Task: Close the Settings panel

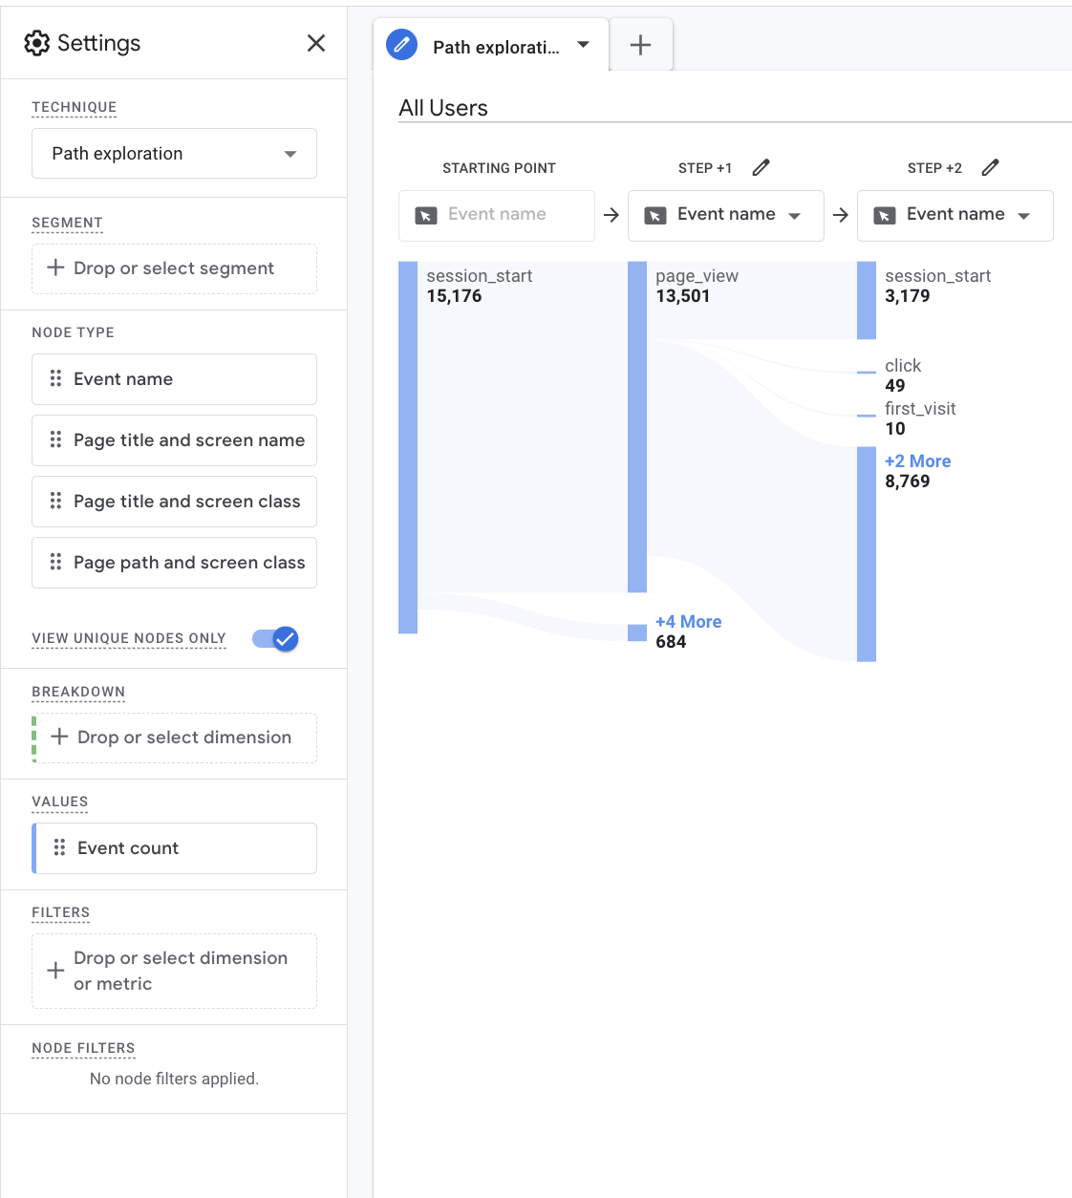Action: (x=316, y=43)
